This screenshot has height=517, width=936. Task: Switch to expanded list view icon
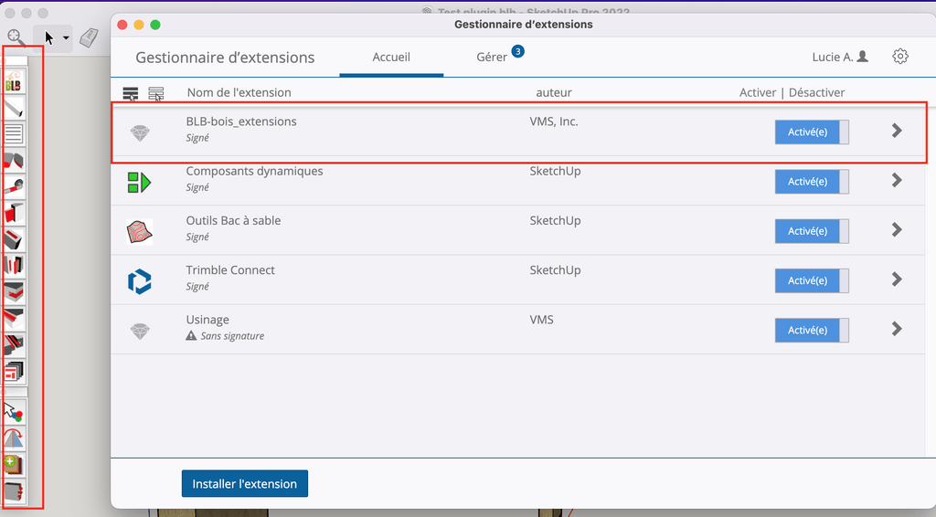click(130, 93)
